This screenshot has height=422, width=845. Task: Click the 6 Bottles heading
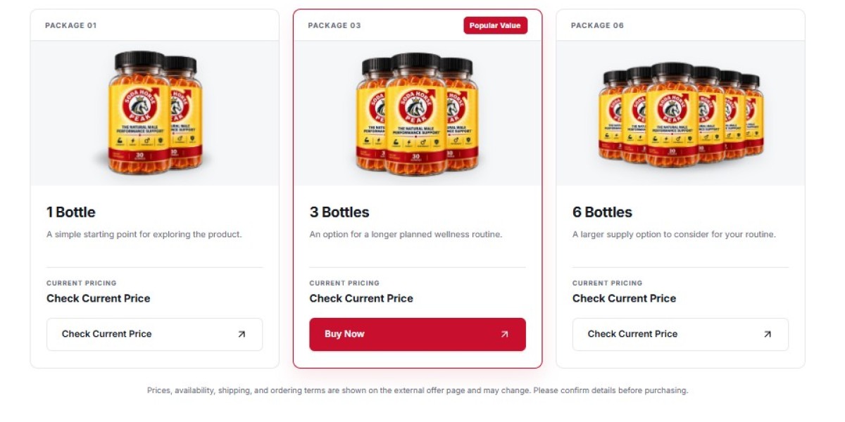pos(602,212)
